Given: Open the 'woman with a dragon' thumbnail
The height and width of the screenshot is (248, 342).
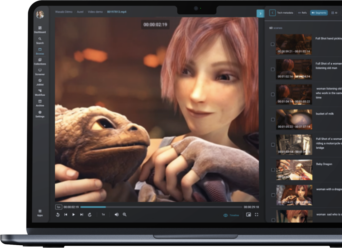Looking at the screenshot, I should tap(294, 195).
